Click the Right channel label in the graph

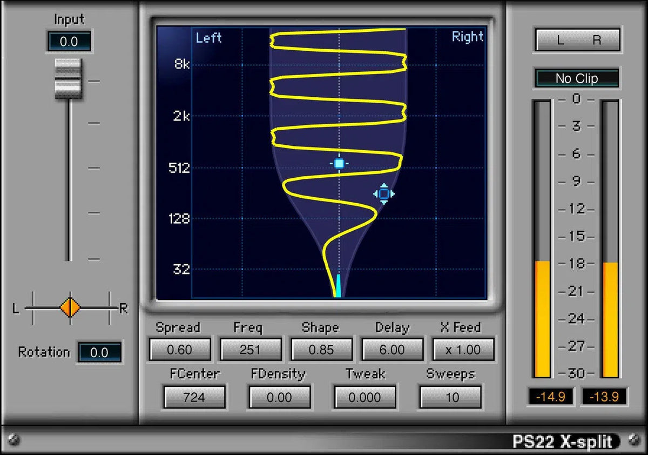point(467,37)
